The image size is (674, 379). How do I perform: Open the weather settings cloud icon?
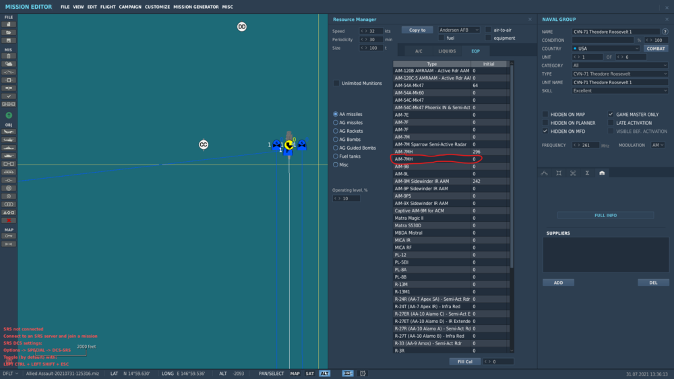(9, 64)
